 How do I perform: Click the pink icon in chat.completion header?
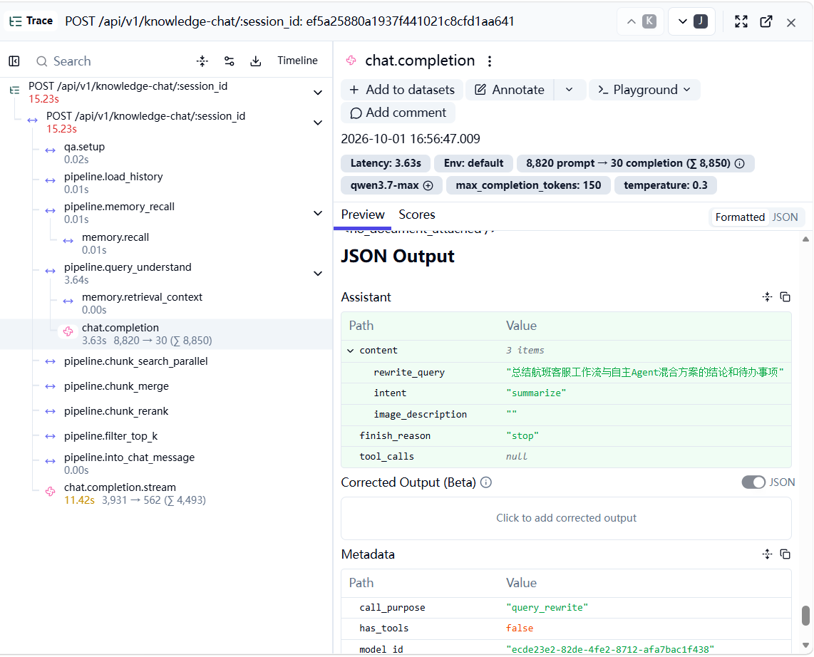[351, 61]
